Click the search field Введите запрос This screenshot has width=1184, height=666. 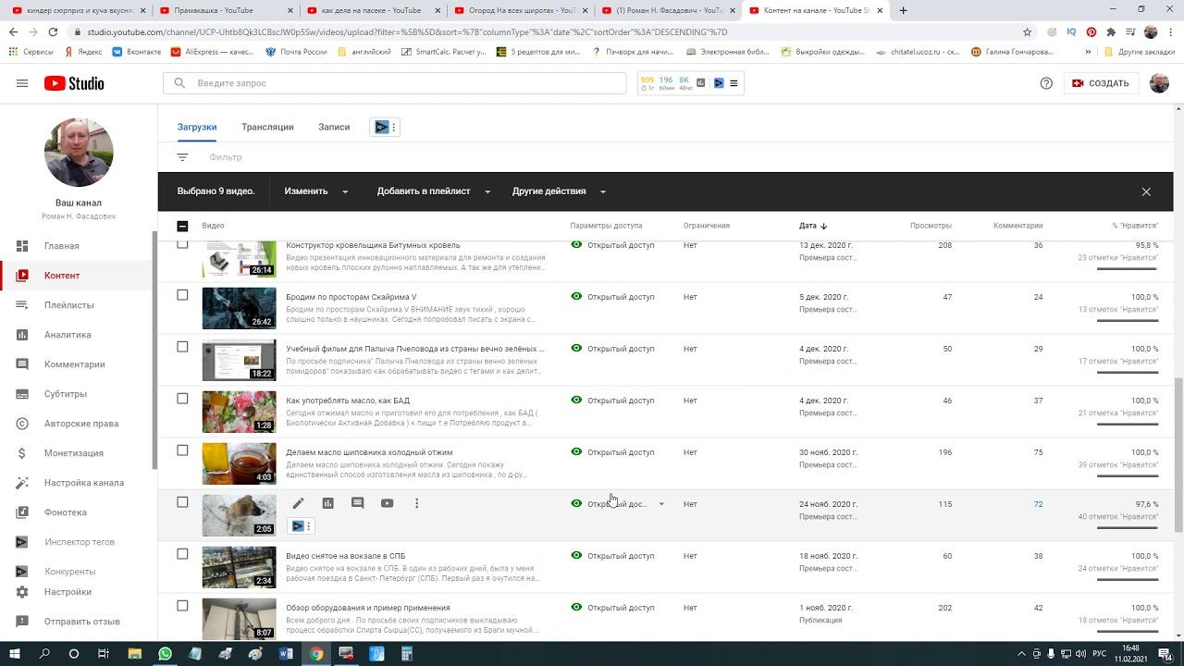395,83
